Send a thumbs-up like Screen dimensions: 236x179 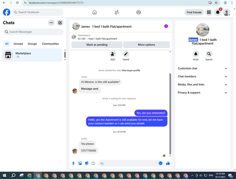pyautogui.click(x=168, y=163)
